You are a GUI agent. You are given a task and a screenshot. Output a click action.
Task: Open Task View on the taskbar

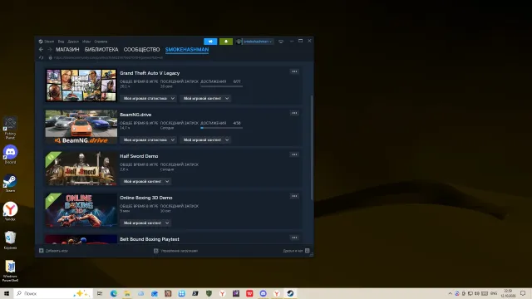(x=100, y=293)
